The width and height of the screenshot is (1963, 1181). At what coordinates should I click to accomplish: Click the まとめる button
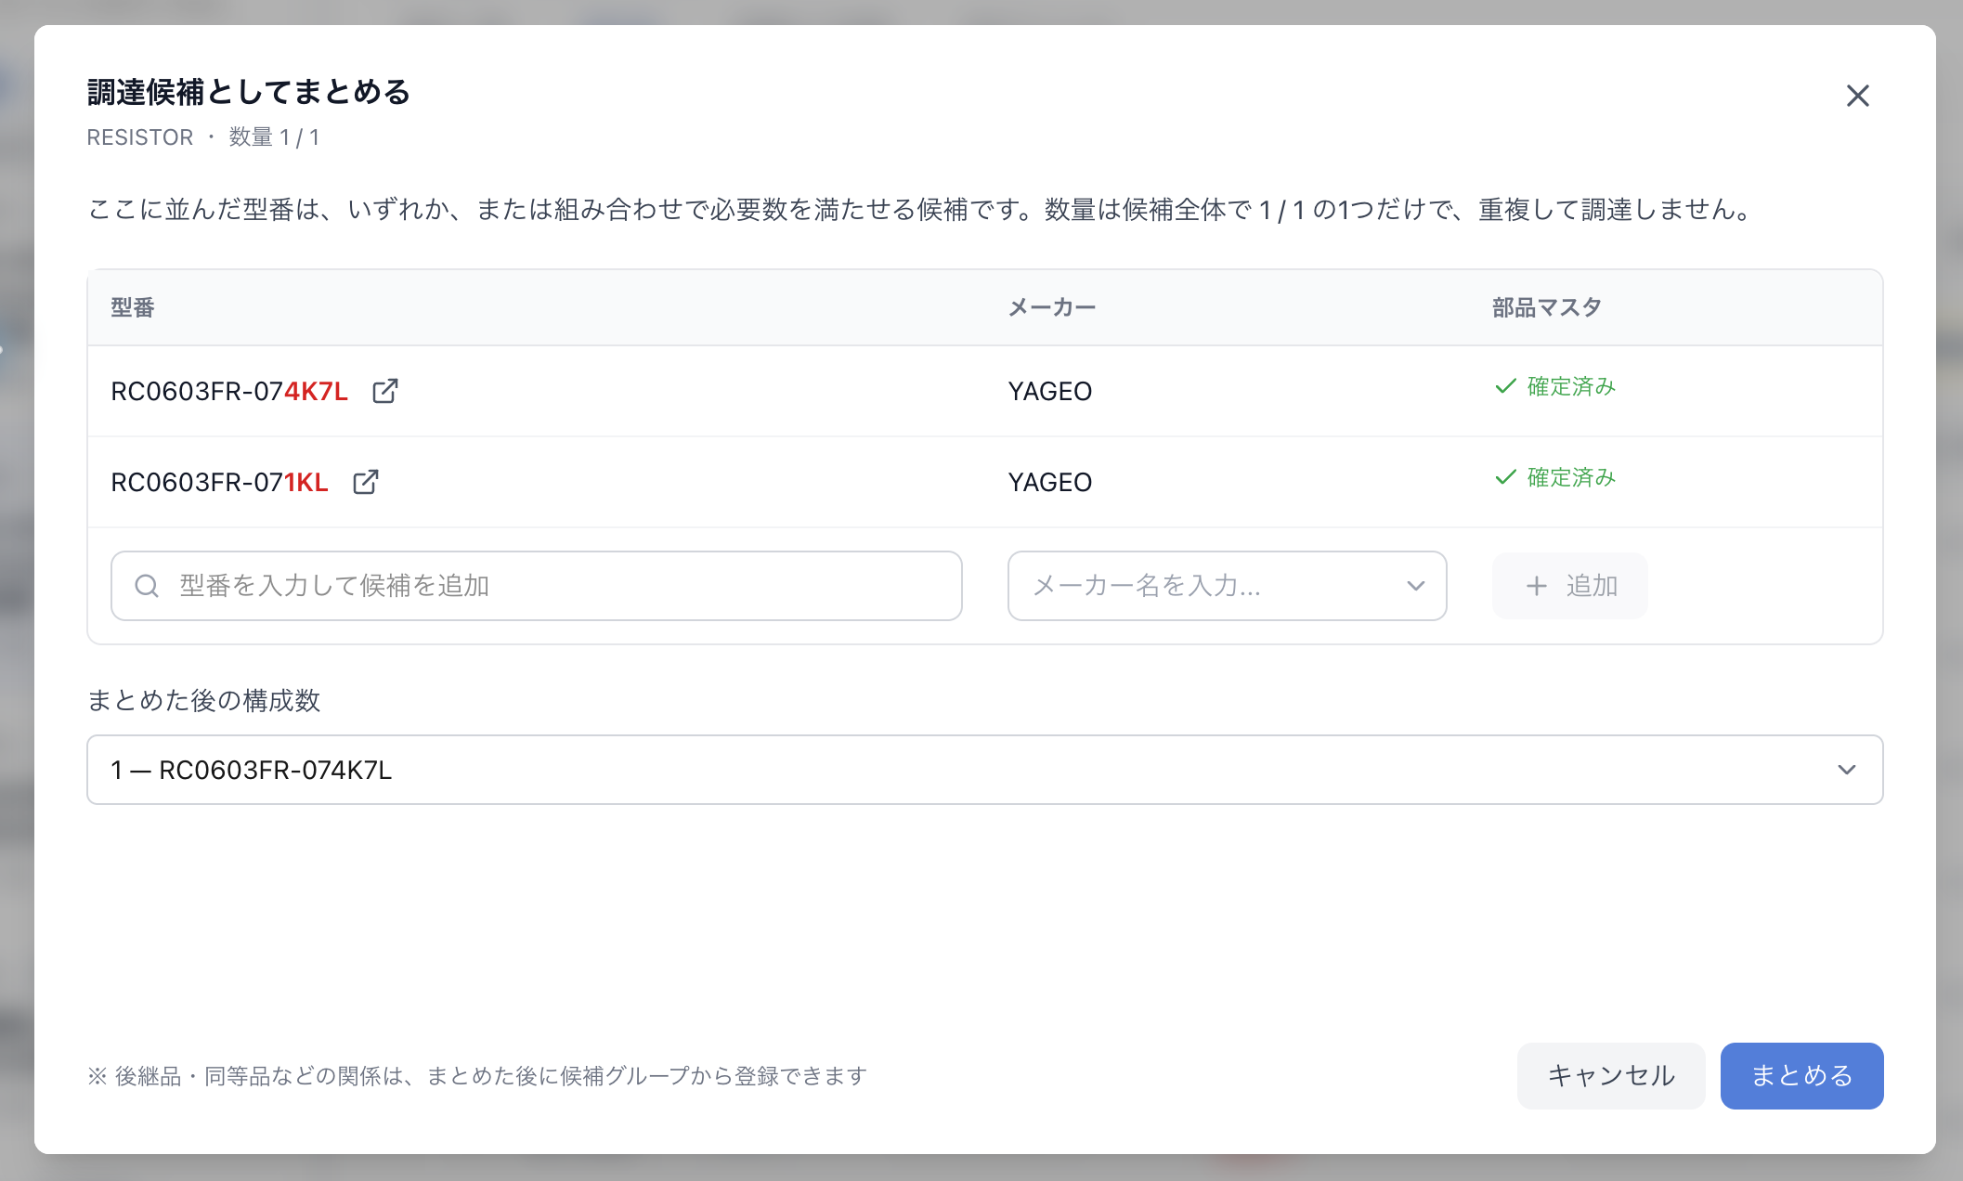(x=1801, y=1075)
